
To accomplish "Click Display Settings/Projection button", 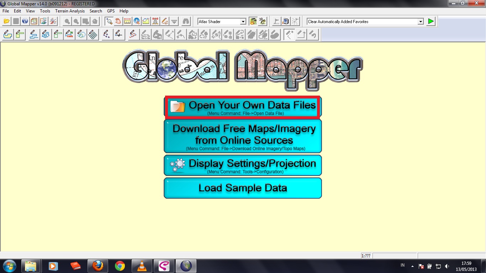I will point(243,165).
